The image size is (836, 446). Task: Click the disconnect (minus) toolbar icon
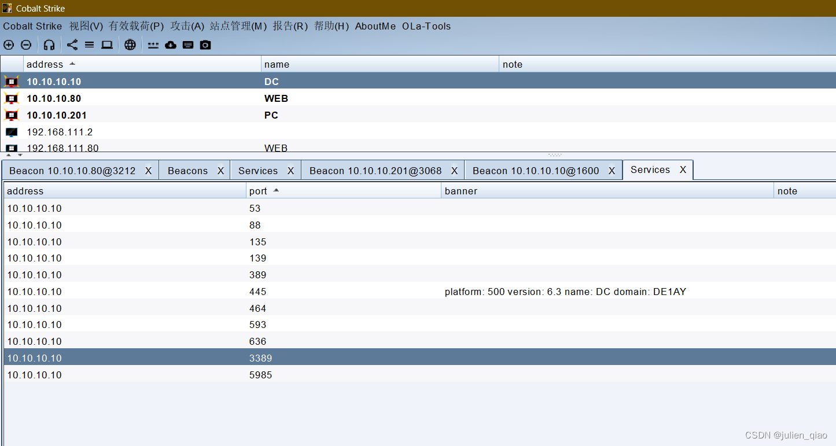(26, 45)
